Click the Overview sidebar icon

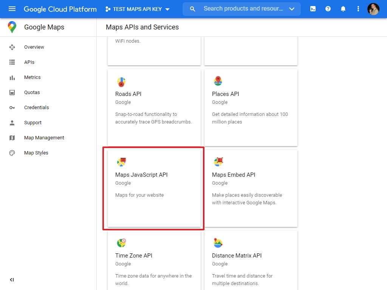pyautogui.click(x=12, y=47)
